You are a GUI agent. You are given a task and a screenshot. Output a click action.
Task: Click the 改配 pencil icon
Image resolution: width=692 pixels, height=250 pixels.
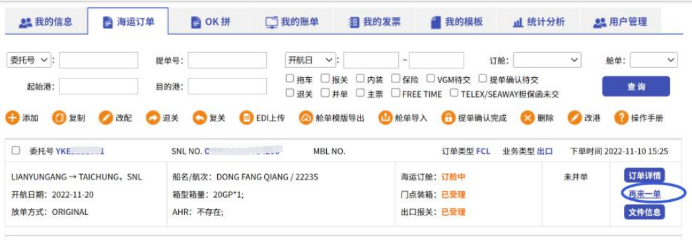click(x=106, y=117)
